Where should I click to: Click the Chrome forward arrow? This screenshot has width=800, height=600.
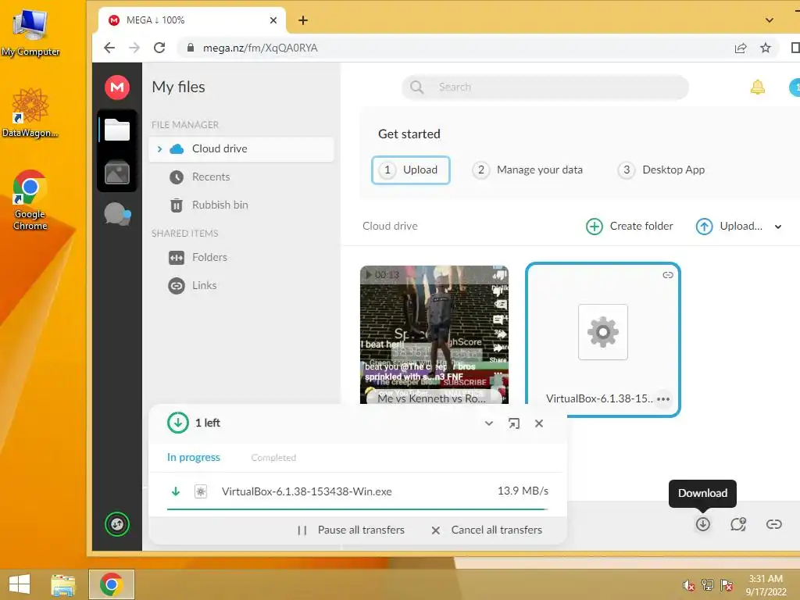(x=134, y=48)
